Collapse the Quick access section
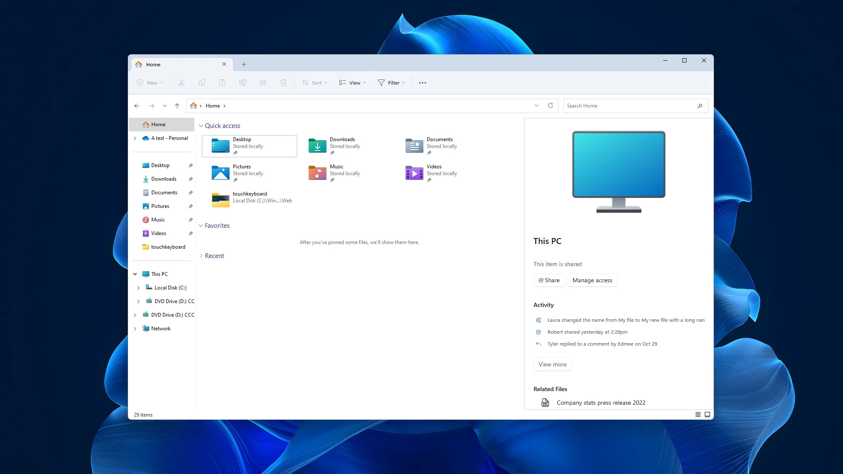 tap(201, 126)
